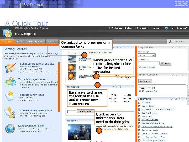This screenshot has height=142, width=189.
Task: Click the Get Quote button
Action: 85,111
